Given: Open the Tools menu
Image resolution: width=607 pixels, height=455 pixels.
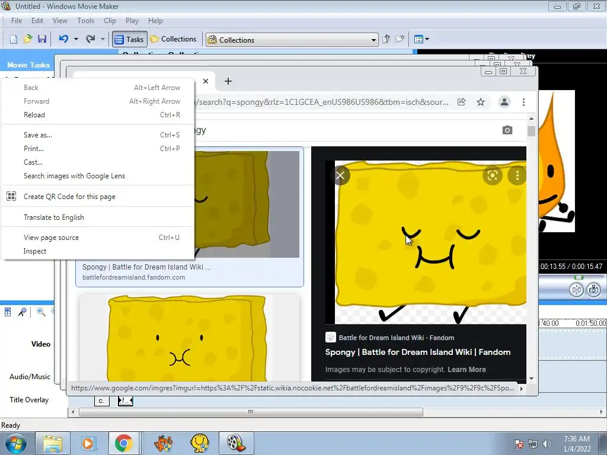Looking at the screenshot, I should (x=85, y=21).
